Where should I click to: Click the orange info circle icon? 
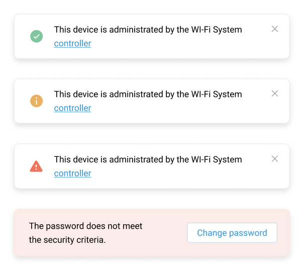pyautogui.click(x=37, y=101)
